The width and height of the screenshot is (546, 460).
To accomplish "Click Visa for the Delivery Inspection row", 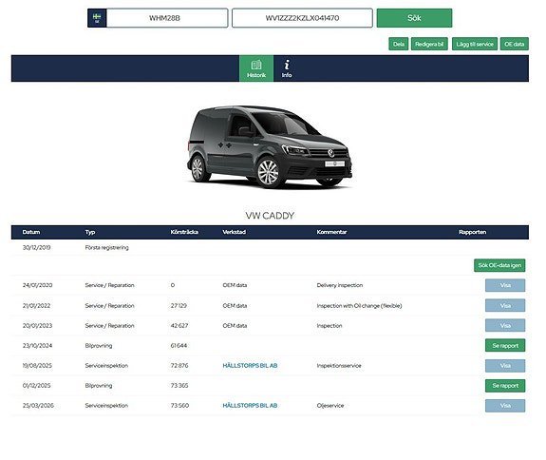I will pos(505,285).
